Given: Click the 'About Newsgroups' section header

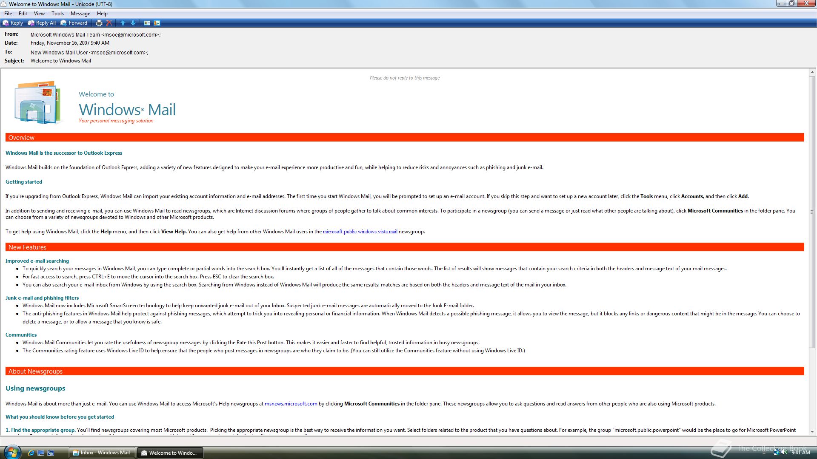Looking at the screenshot, I should [x=405, y=371].
